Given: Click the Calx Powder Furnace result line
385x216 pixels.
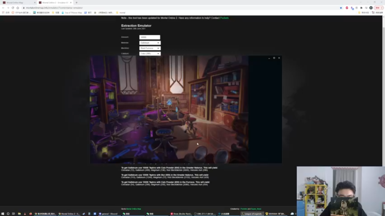Looking at the screenshot, I should tap(166, 183).
